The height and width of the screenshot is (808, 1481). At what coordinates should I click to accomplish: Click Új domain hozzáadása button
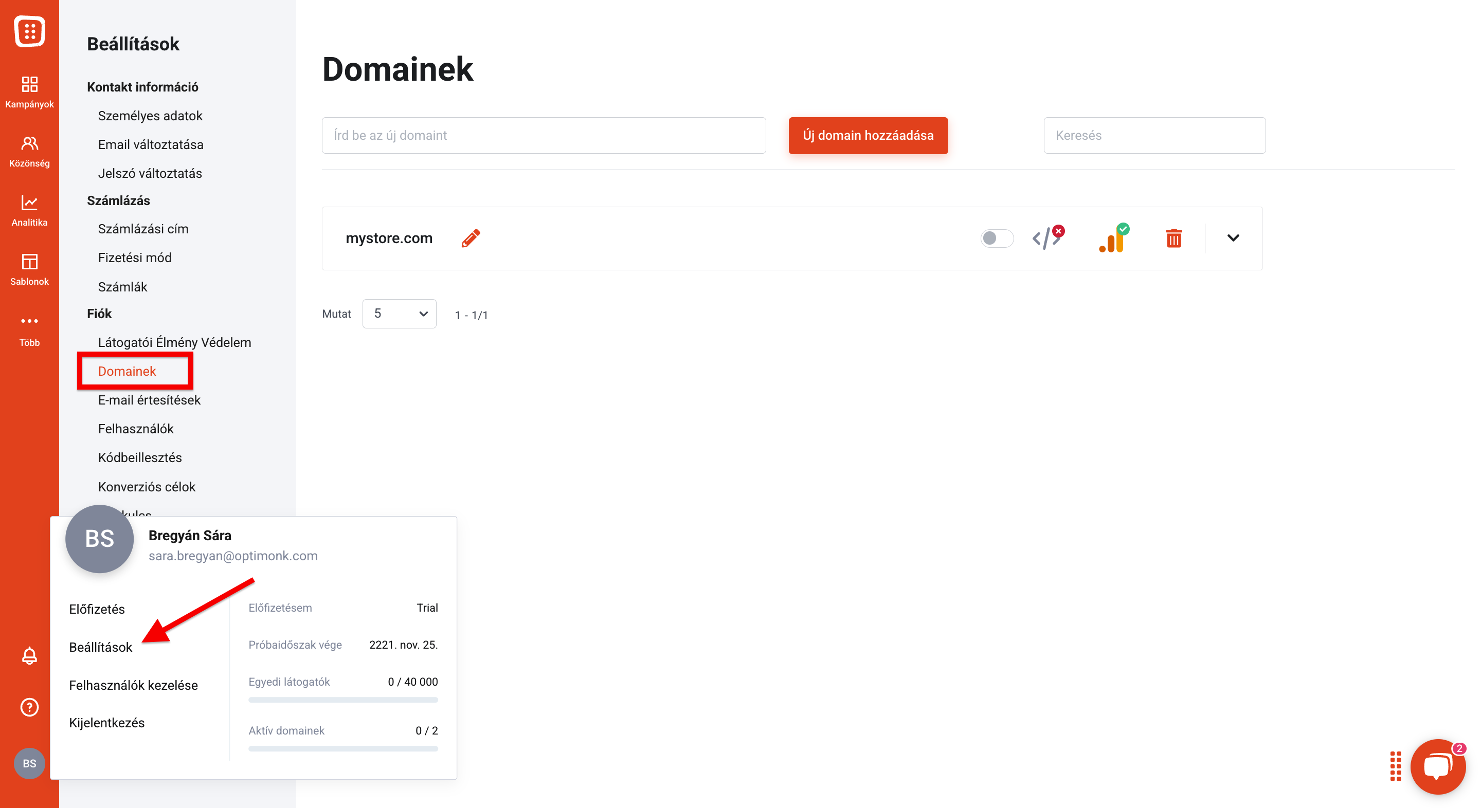[868, 136]
